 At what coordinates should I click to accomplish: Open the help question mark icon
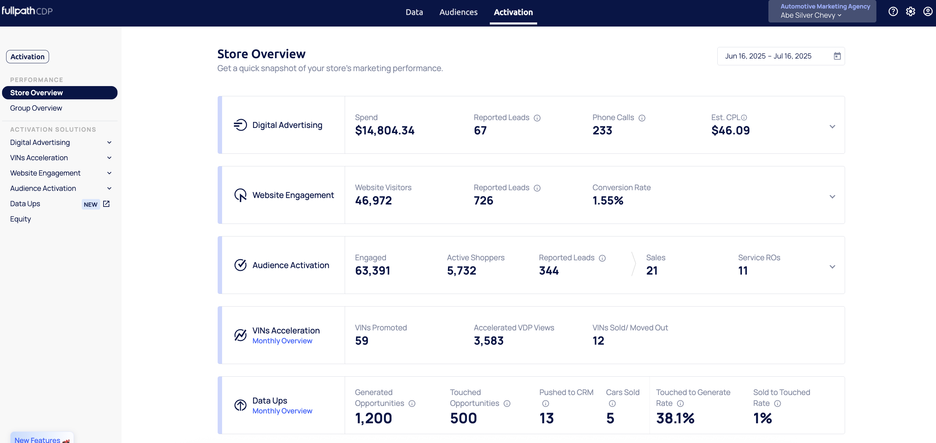[893, 12]
